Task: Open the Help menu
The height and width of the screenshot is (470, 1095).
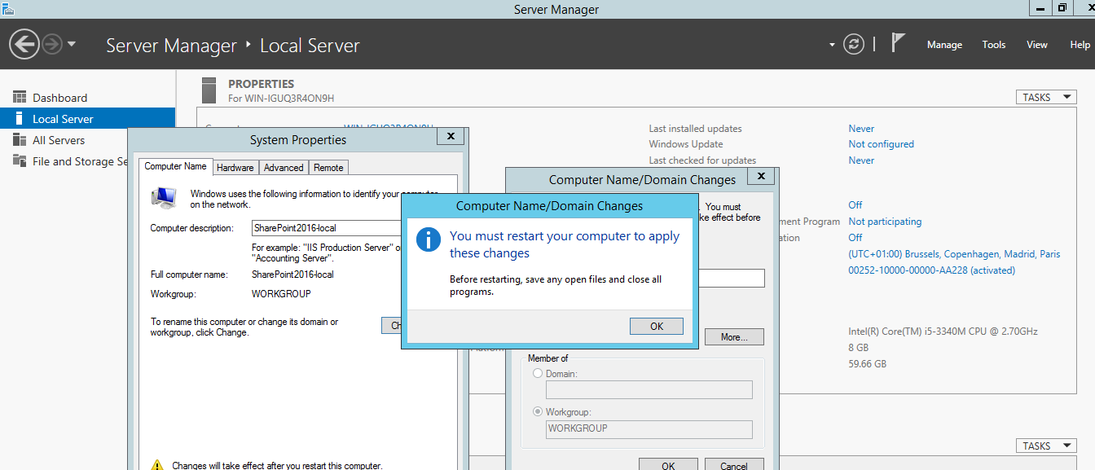Action: coord(1080,45)
